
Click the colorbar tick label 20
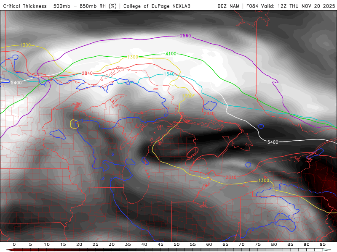pos(79,244)
